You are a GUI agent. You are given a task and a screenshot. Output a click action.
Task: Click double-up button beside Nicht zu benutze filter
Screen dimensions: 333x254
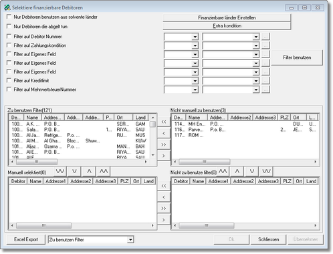coord(223,171)
